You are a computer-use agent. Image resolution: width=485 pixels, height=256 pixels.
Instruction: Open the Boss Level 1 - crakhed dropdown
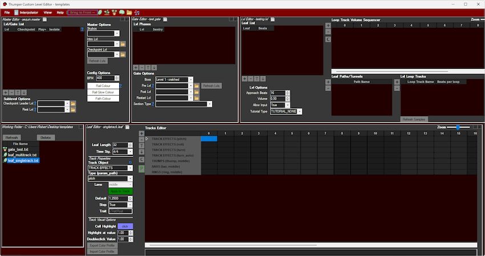[x=190, y=80]
